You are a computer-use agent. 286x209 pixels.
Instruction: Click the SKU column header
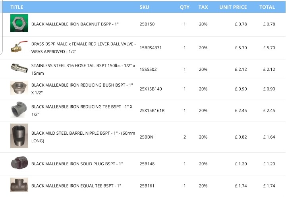click(x=144, y=7)
